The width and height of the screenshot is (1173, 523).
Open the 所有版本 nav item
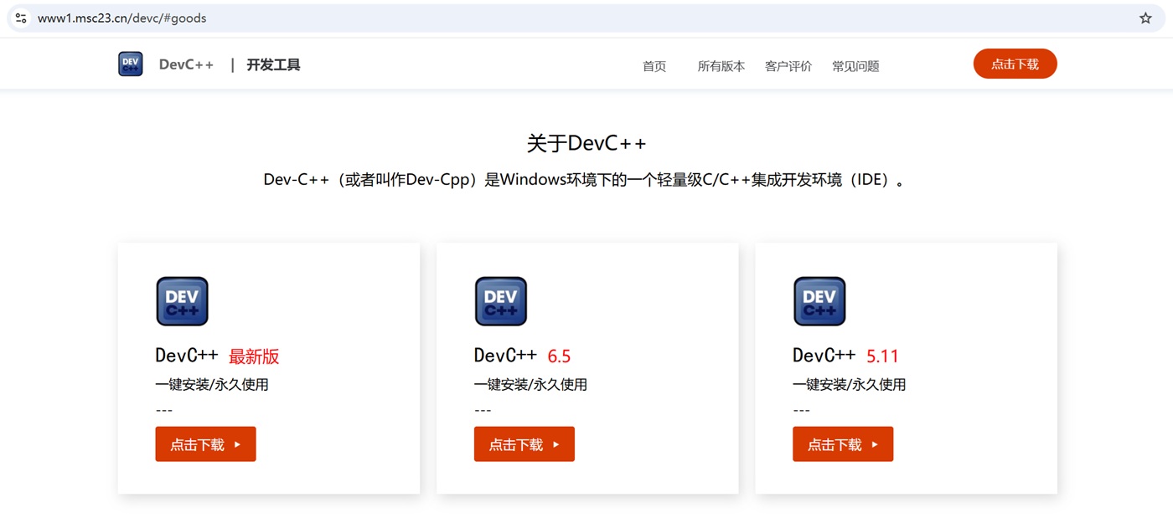(x=721, y=66)
